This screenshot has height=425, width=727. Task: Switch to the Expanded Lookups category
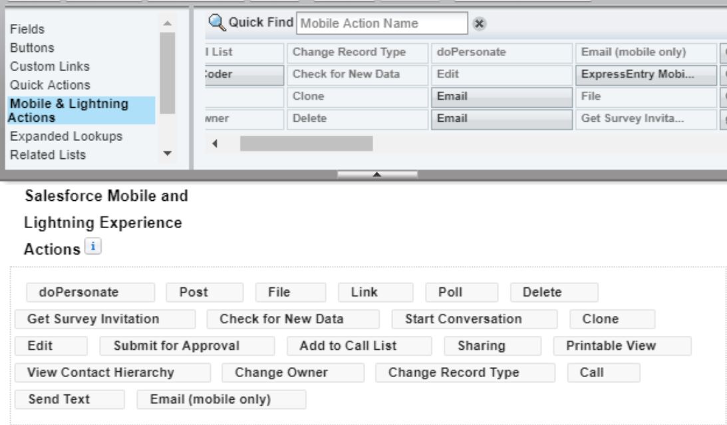66,136
